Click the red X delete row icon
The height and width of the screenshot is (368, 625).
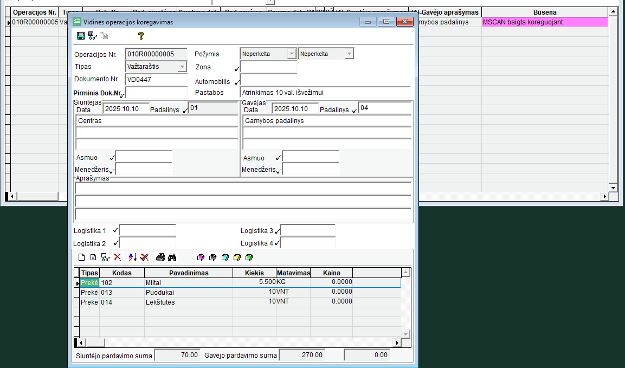(117, 257)
